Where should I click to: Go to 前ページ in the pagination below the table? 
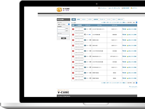108,83
